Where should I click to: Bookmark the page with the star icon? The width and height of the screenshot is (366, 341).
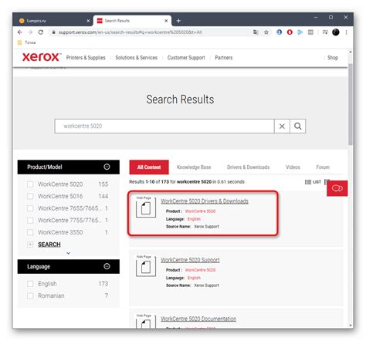click(266, 32)
